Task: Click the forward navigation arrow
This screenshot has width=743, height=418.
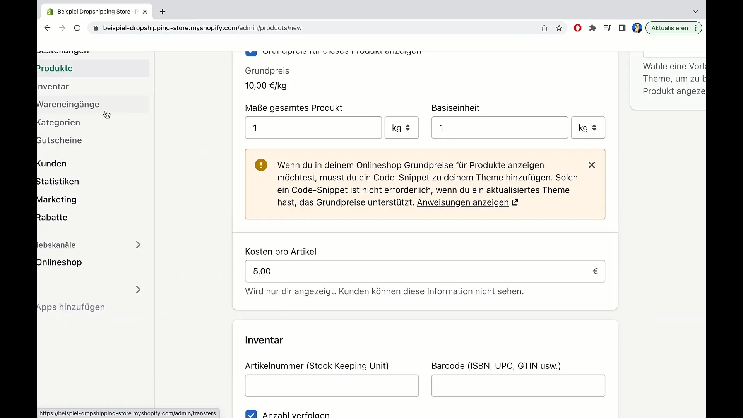Action: [x=62, y=28]
